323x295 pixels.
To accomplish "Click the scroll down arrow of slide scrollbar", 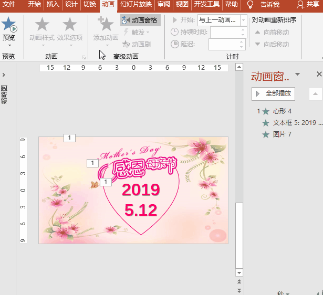I will click(x=239, y=273).
